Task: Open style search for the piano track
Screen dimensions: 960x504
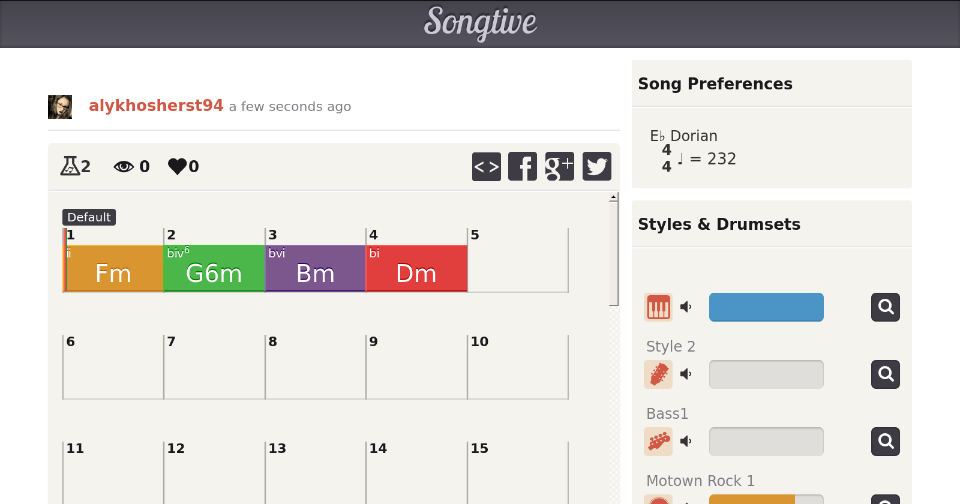Action: (886, 307)
